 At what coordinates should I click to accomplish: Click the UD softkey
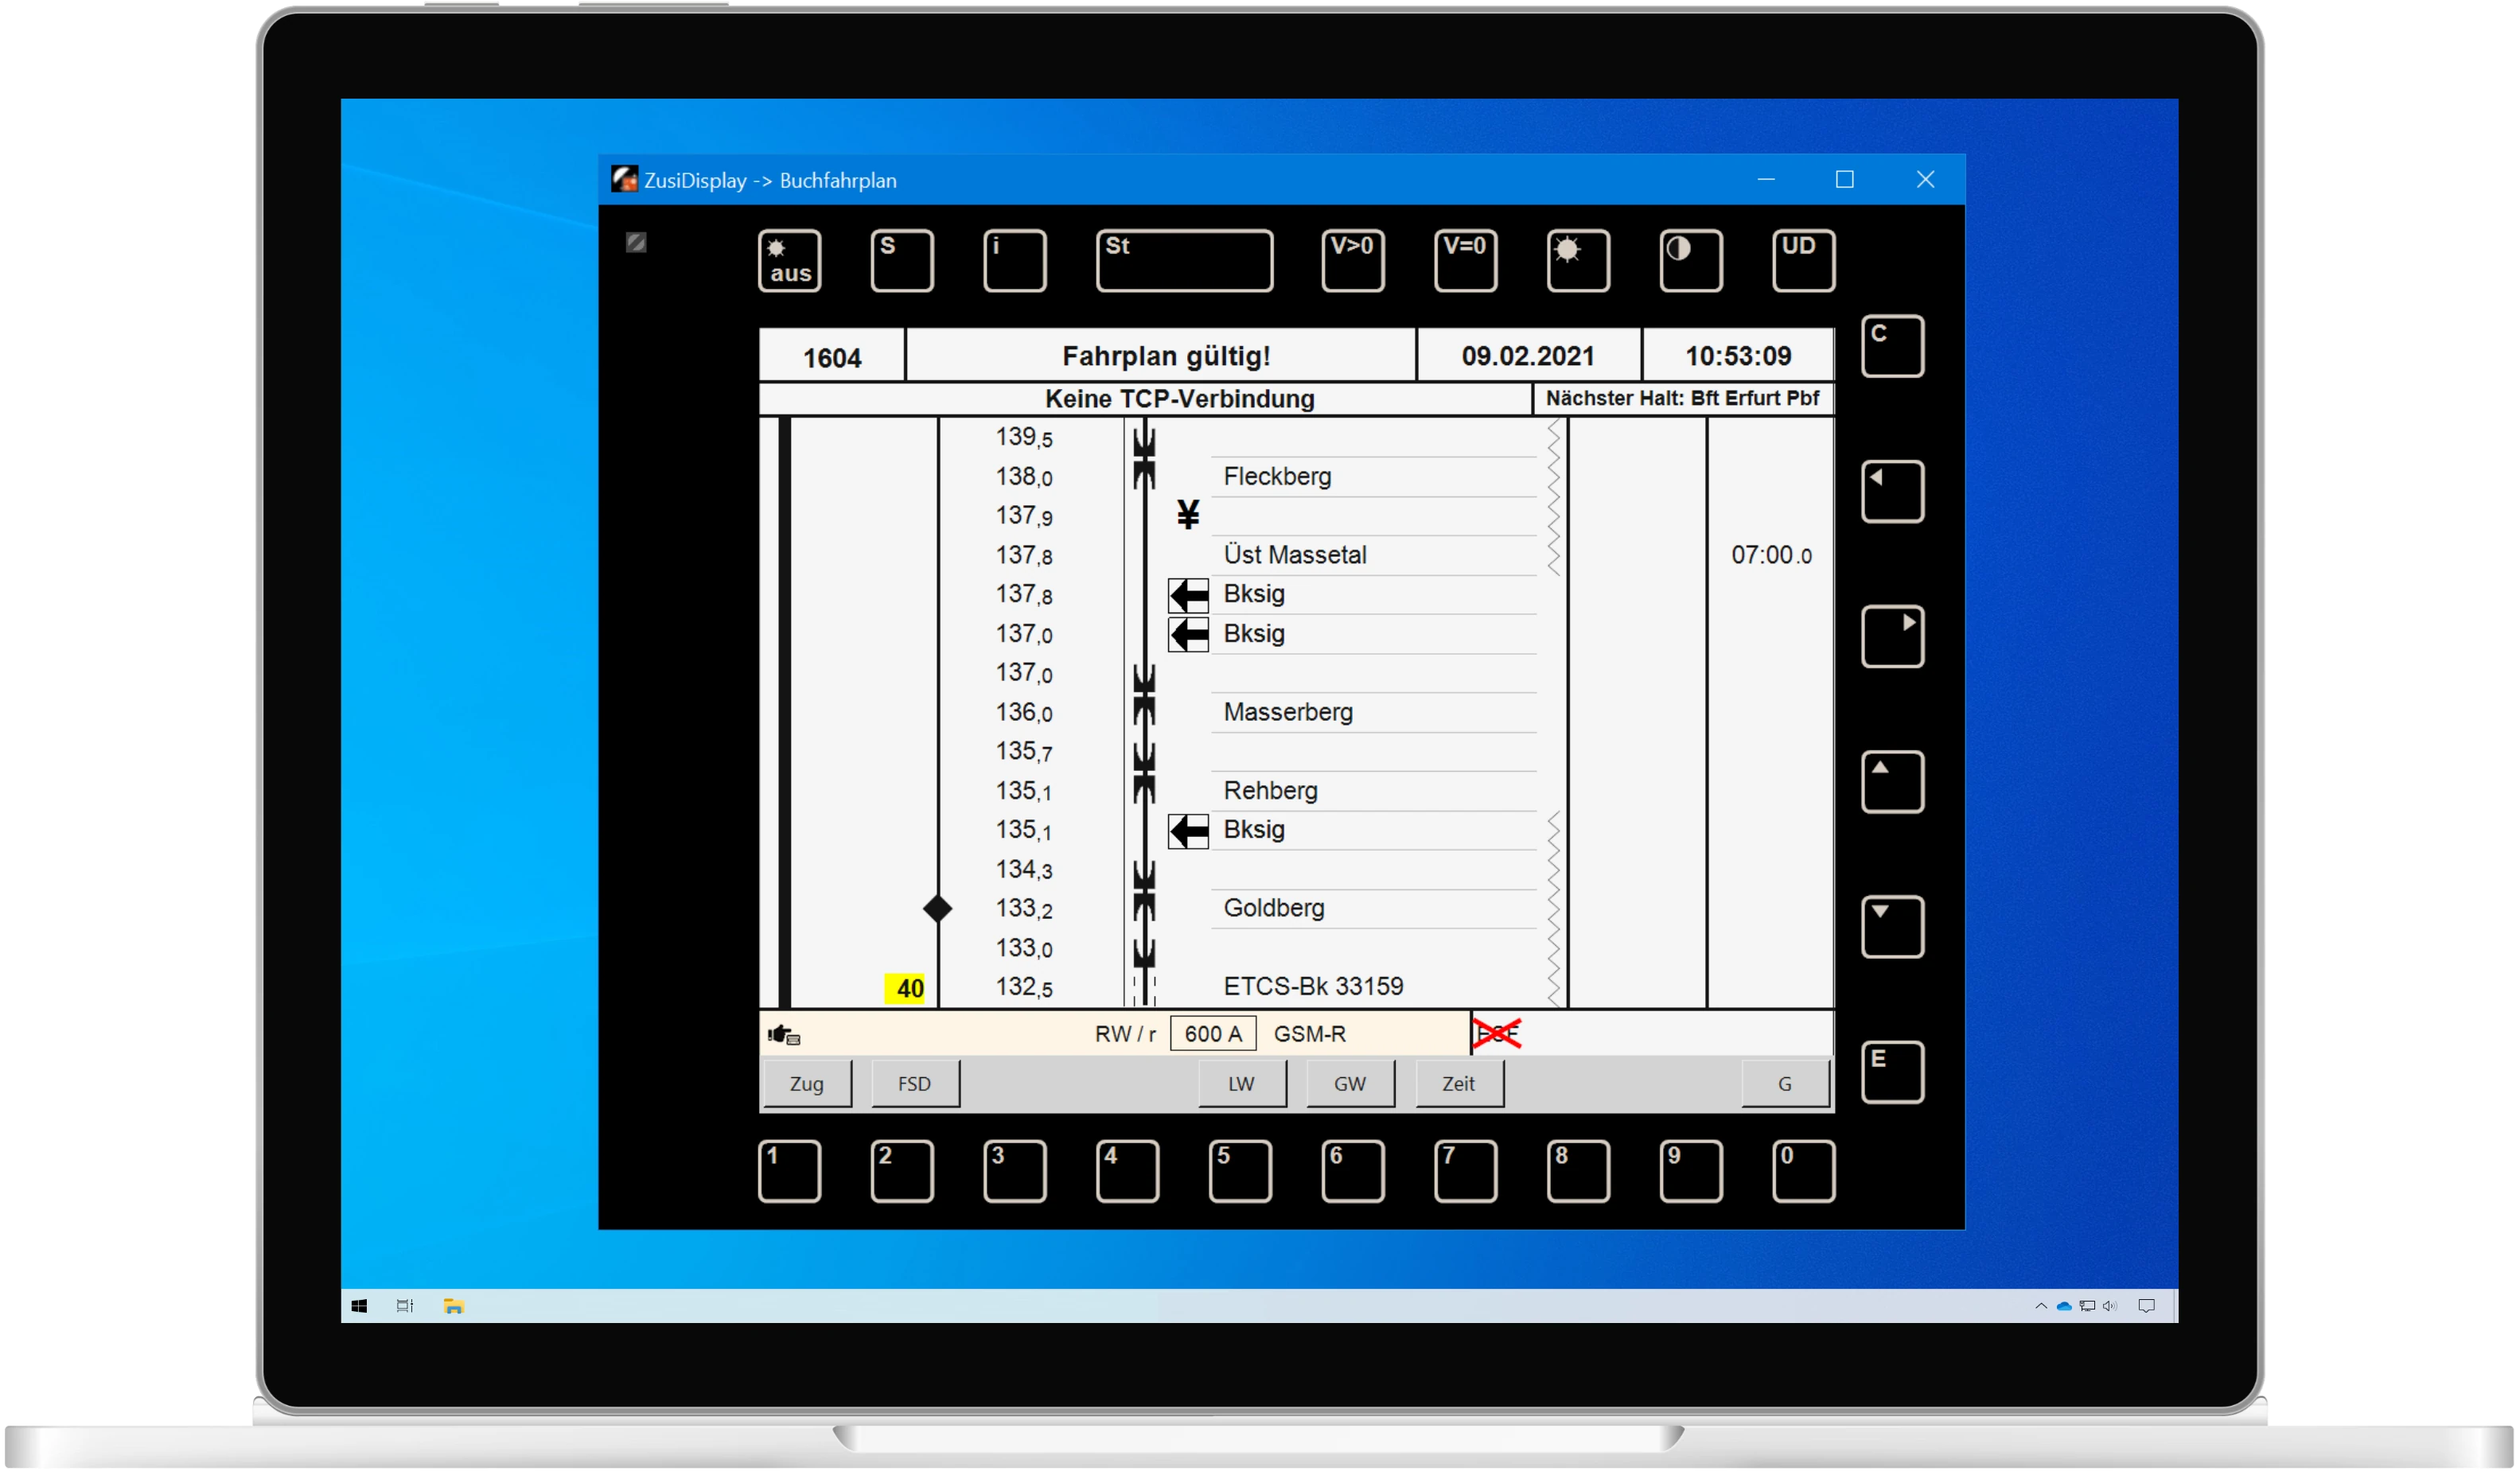[x=1803, y=261]
